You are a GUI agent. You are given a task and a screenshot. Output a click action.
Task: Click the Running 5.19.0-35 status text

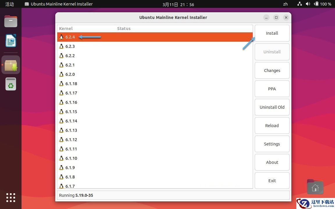click(76, 195)
